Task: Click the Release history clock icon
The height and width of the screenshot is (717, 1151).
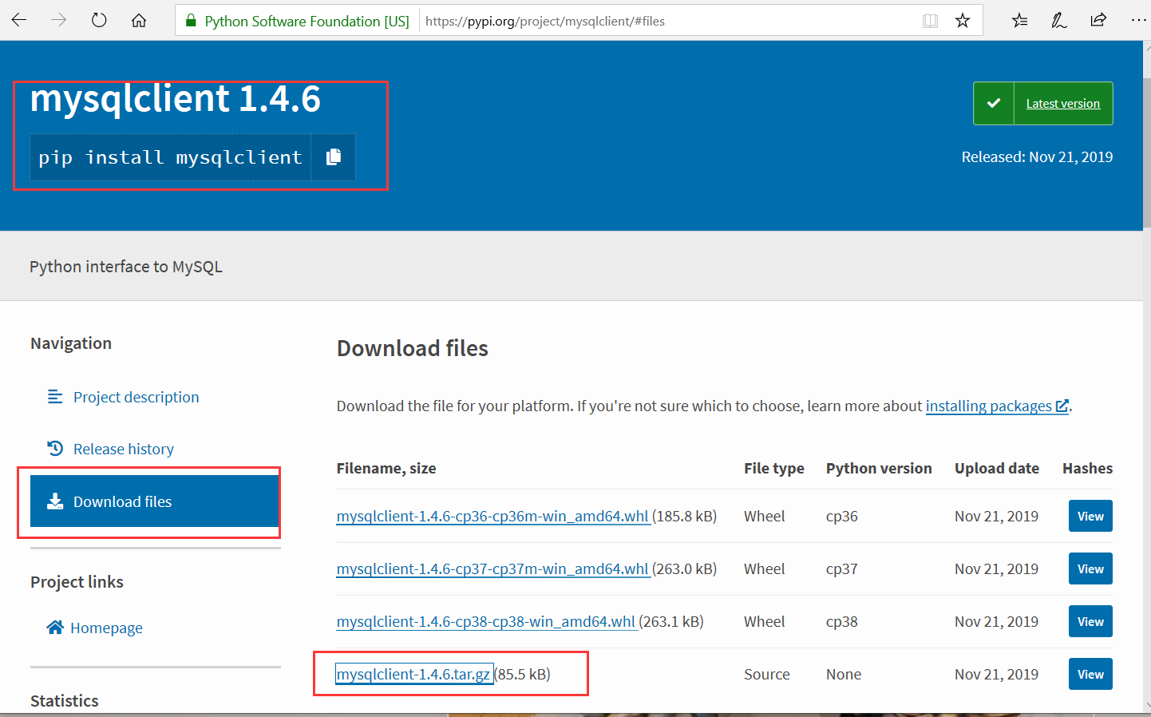Action: click(55, 449)
